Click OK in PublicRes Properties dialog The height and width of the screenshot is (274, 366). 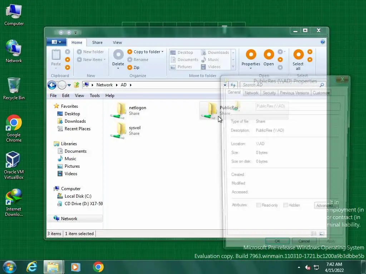(277, 241)
